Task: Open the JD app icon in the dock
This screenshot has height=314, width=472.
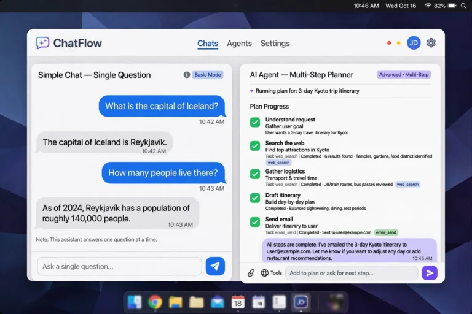Action: [301, 302]
